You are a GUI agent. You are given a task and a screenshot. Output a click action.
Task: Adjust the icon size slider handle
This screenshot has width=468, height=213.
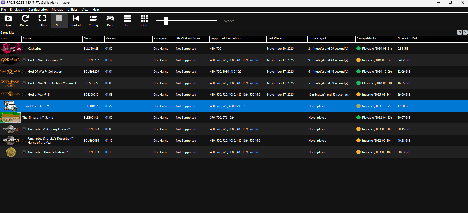[x=166, y=21]
